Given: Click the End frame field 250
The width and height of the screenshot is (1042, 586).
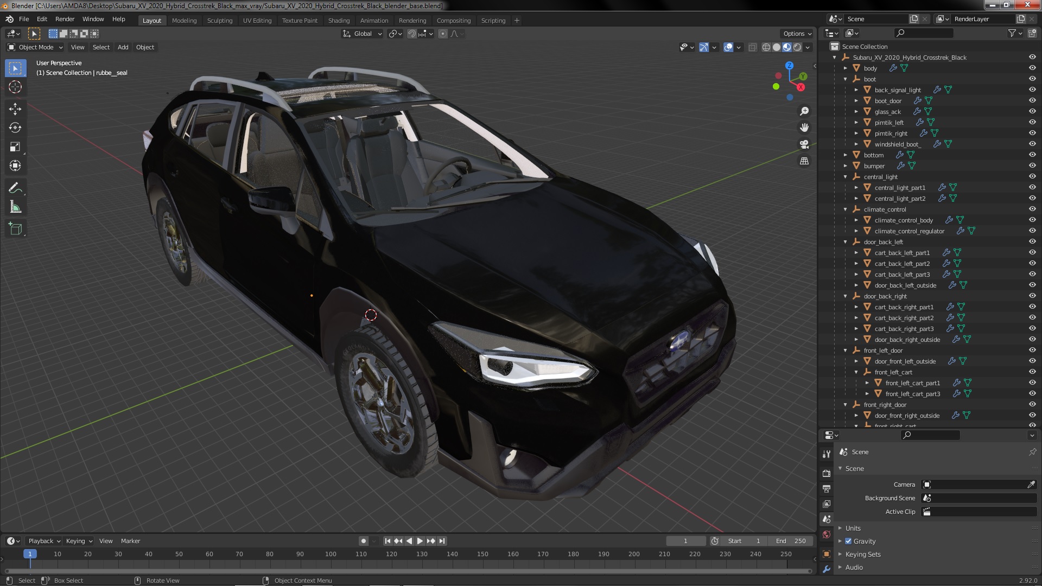Looking at the screenshot, I should coord(791,541).
